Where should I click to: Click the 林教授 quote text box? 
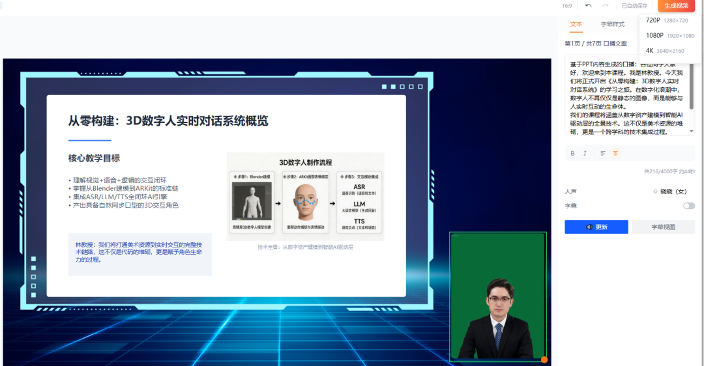[x=140, y=255]
